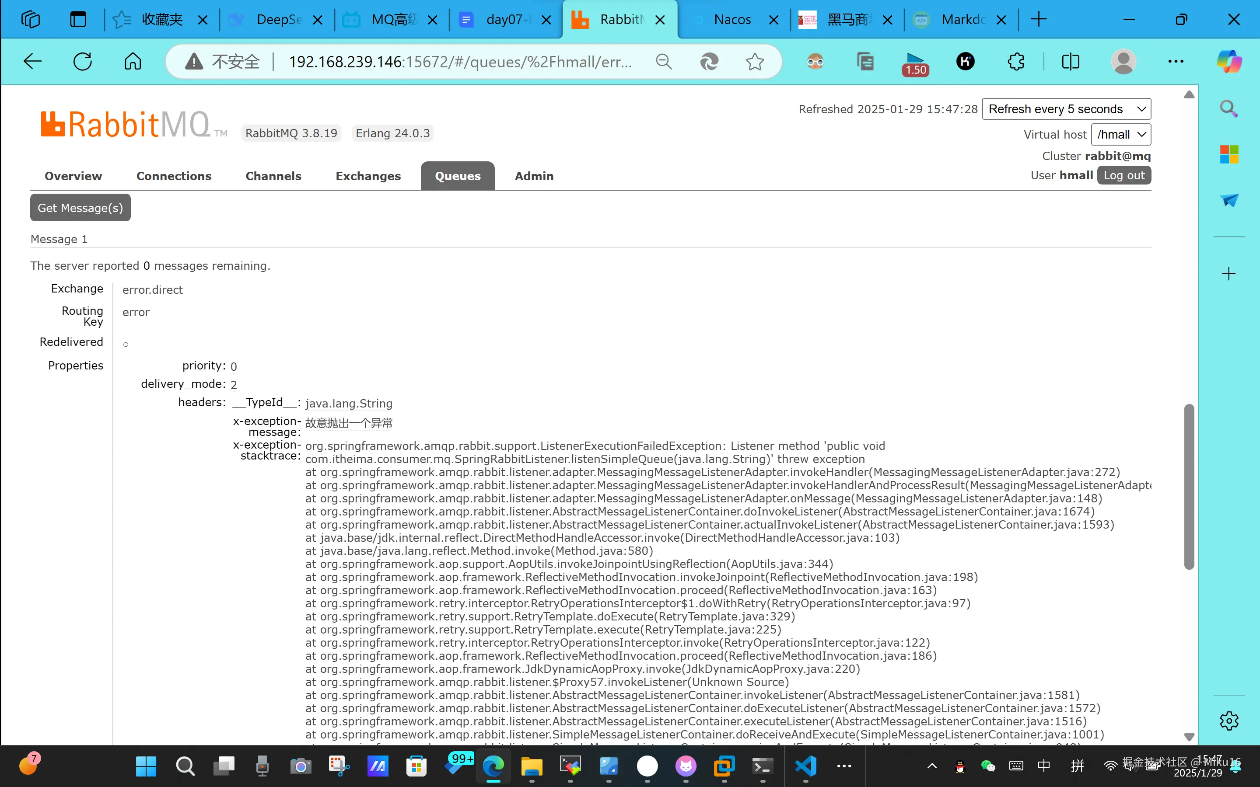The width and height of the screenshot is (1260, 787).
Task: Open the Virtual host /hmall dropdown
Action: click(x=1120, y=134)
